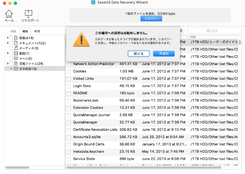Check the metadata.keychain checkbox
The width and height of the screenshot is (245, 174).
tap(69, 152)
